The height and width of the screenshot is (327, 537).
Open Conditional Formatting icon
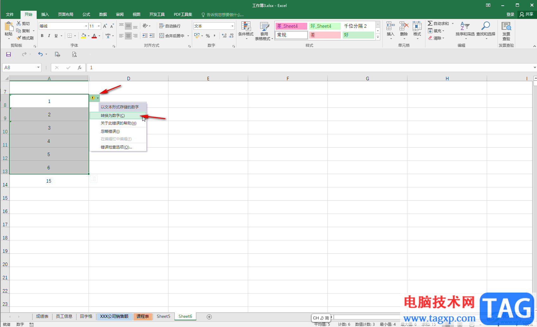point(246,27)
